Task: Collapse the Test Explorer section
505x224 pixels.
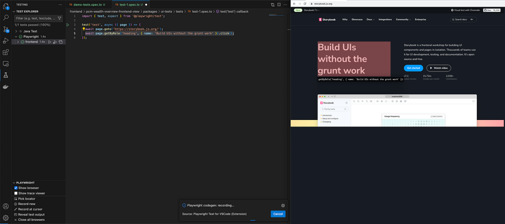Action: 14,12
